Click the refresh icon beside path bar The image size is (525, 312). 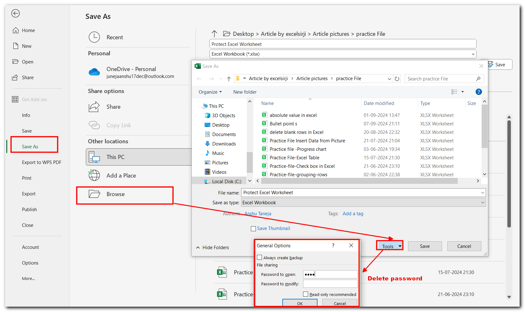point(397,79)
